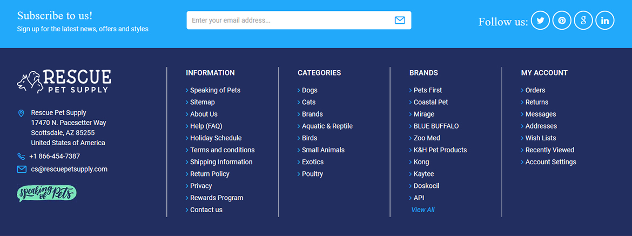Viewport: 632px width, 236px height.
Task: Open the Returns account link
Action: (x=537, y=102)
